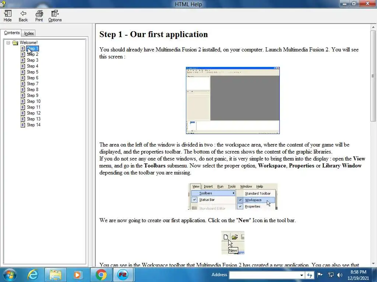The height and width of the screenshot is (282, 377).
Task: Open Action Center flag icon
Action: pyautogui.click(x=320, y=275)
